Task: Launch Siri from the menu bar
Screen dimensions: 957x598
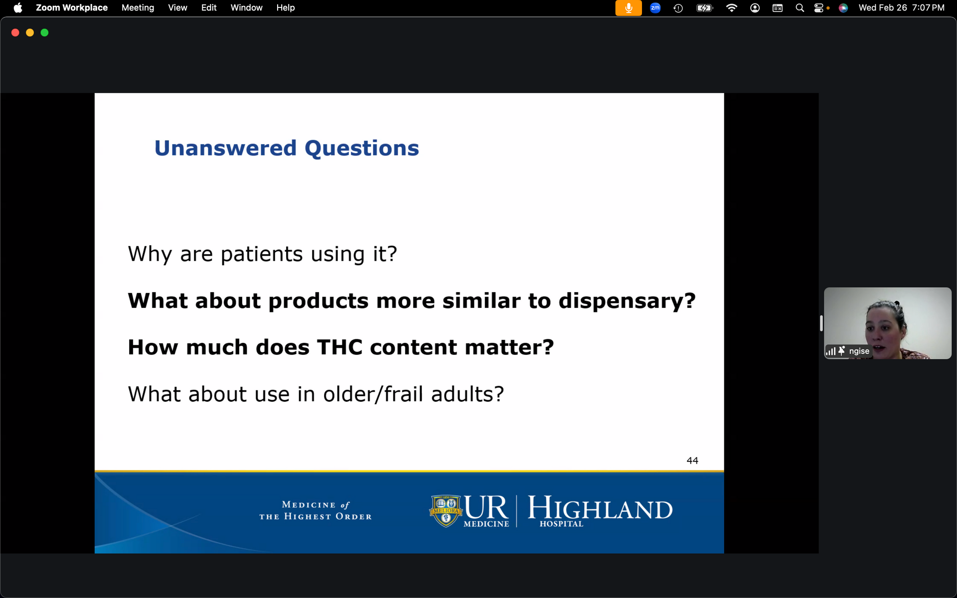Action: [843, 8]
